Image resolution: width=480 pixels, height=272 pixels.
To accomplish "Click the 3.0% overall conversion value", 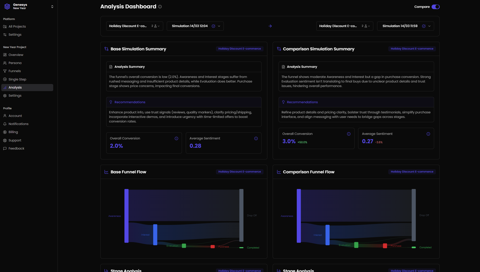I will pos(289,141).
